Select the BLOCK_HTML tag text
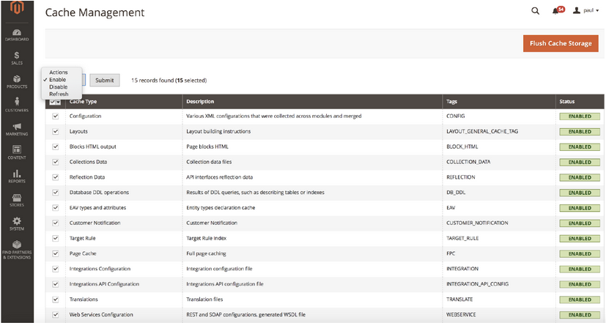The height and width of the screenshot is (323, 606). click(462, 146)
